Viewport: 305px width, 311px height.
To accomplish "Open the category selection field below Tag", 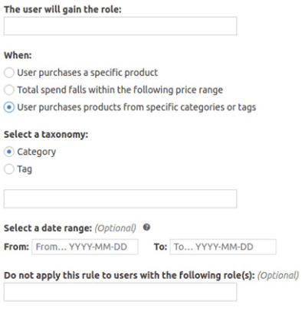I will 120,198.
